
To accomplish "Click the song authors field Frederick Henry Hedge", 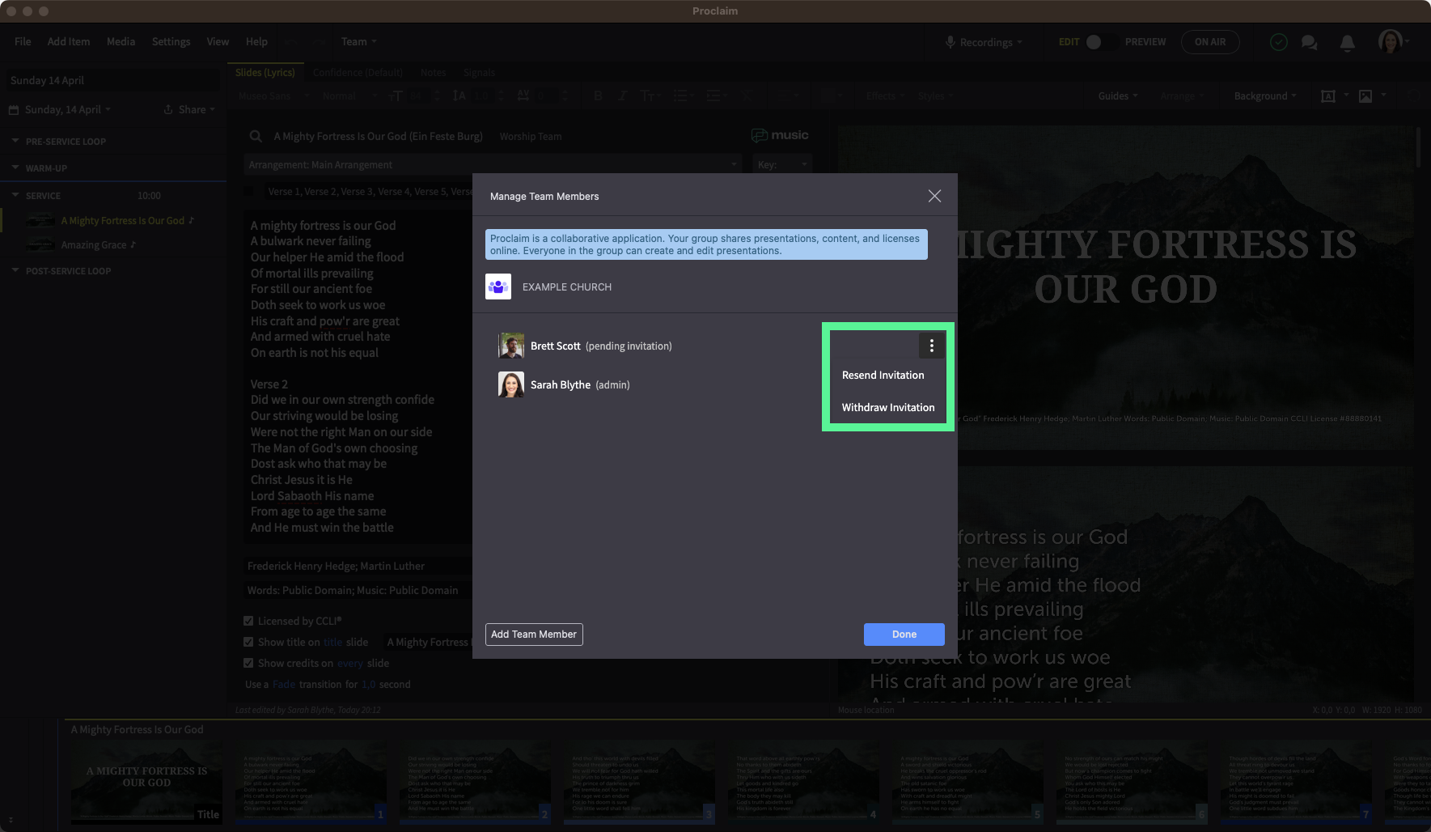I will coord(358,566).
